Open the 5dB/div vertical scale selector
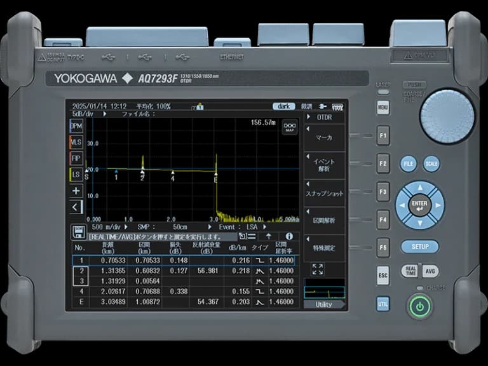The height and width of the screenshot is (366, 488). (x=90, y=114)
